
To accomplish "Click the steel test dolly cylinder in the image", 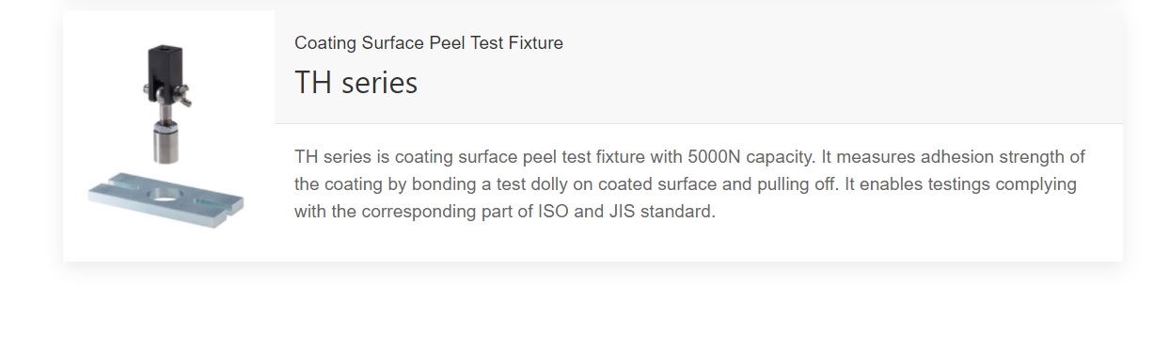I will coord(166,140).
